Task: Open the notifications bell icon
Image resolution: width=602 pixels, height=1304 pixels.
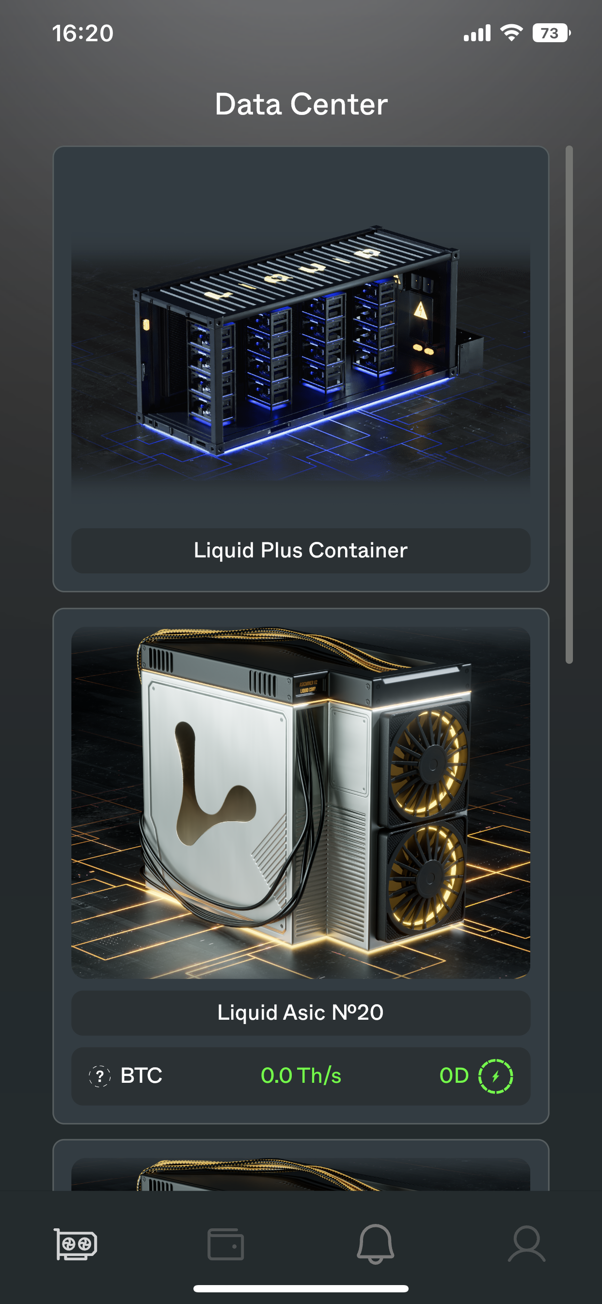Action: (x=375, y=1244)
